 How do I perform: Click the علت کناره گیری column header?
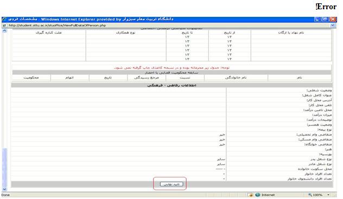(x=49, y=33)
